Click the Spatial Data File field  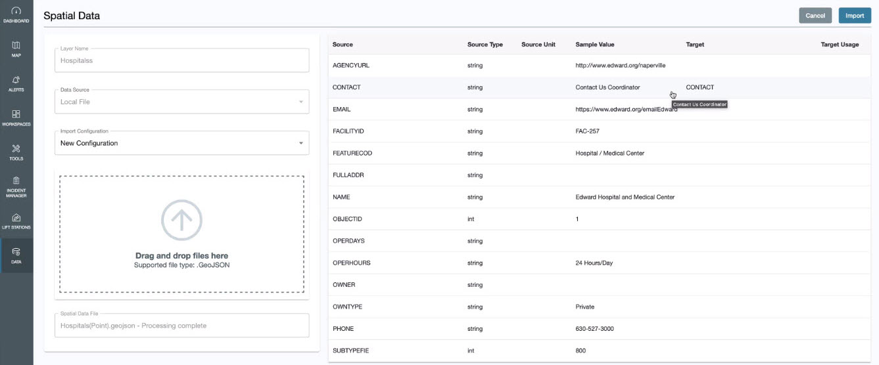coord(181,326)
